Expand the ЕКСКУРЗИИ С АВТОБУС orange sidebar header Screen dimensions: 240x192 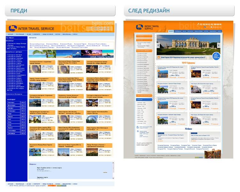pos(145,51)
